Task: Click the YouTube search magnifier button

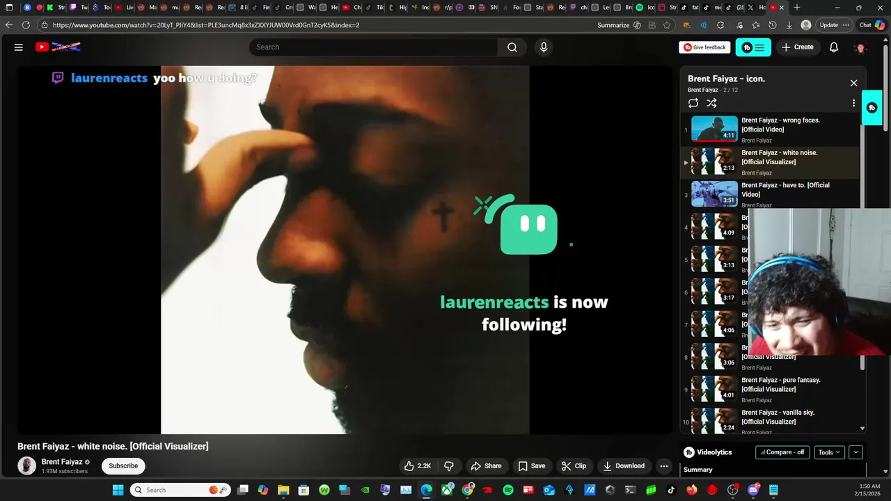Action: [512, 47]
